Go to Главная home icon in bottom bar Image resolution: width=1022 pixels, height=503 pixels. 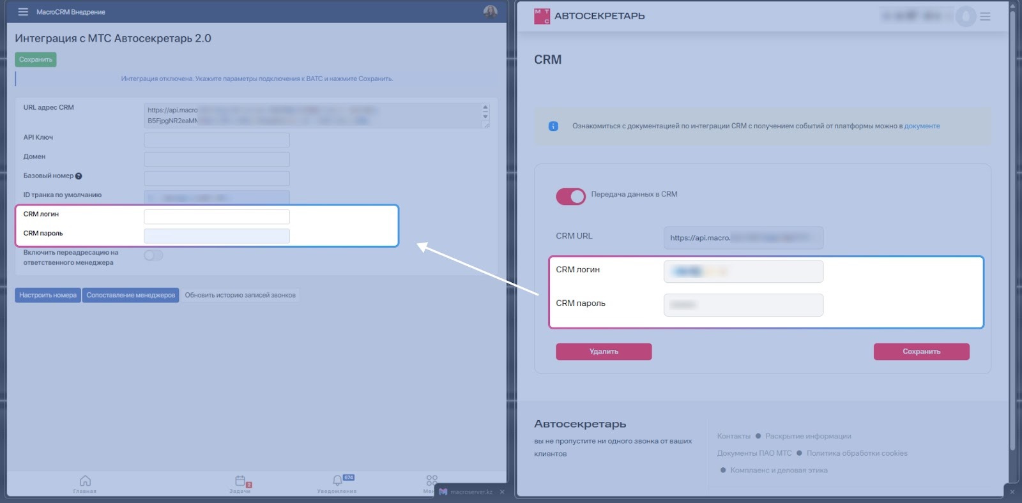point(85,481)
